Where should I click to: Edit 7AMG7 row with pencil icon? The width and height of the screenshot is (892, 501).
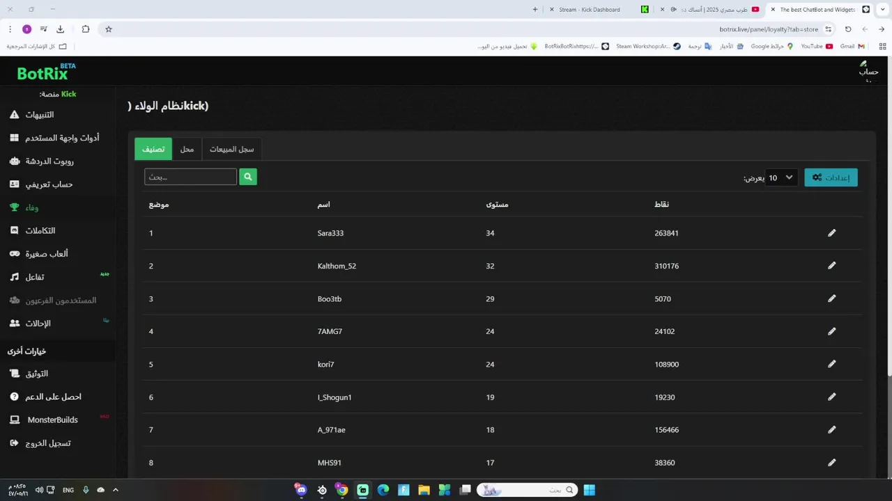(831, 331)
